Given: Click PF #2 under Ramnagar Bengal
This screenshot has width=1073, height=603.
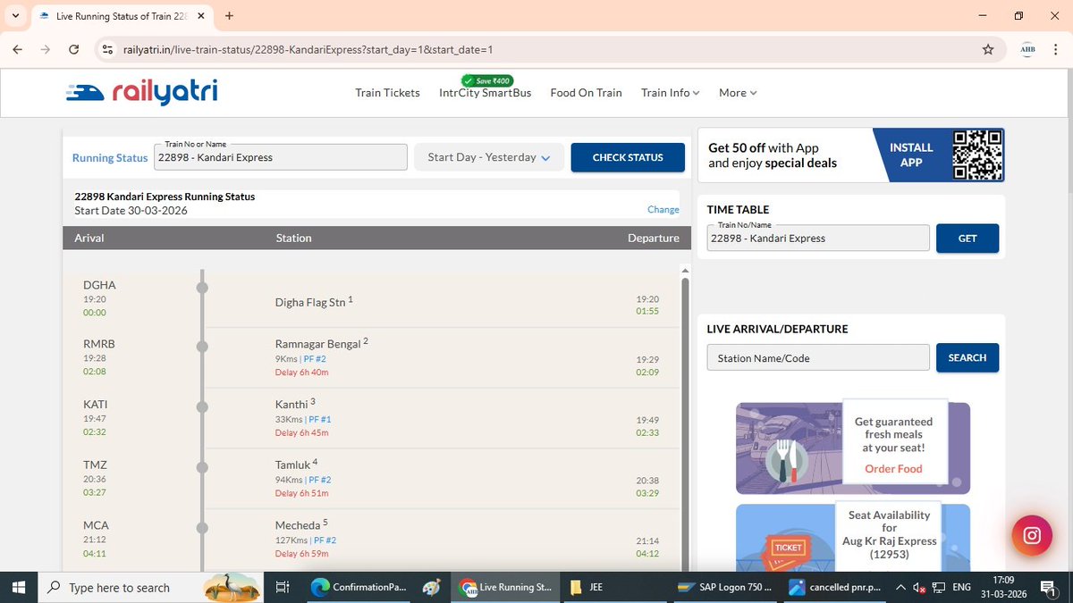Looking at the screenshot, I should pos(315,359).
